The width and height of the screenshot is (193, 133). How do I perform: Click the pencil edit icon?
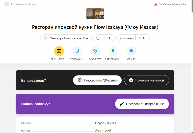[122, 104]
